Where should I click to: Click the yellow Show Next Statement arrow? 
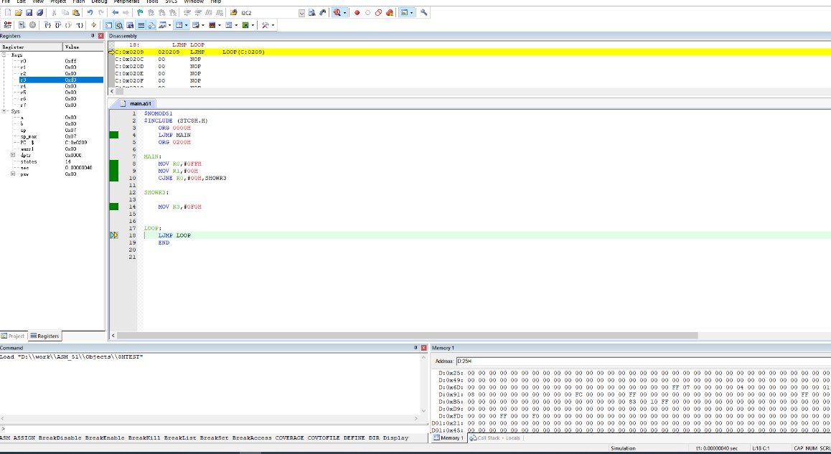click(93, 25)
